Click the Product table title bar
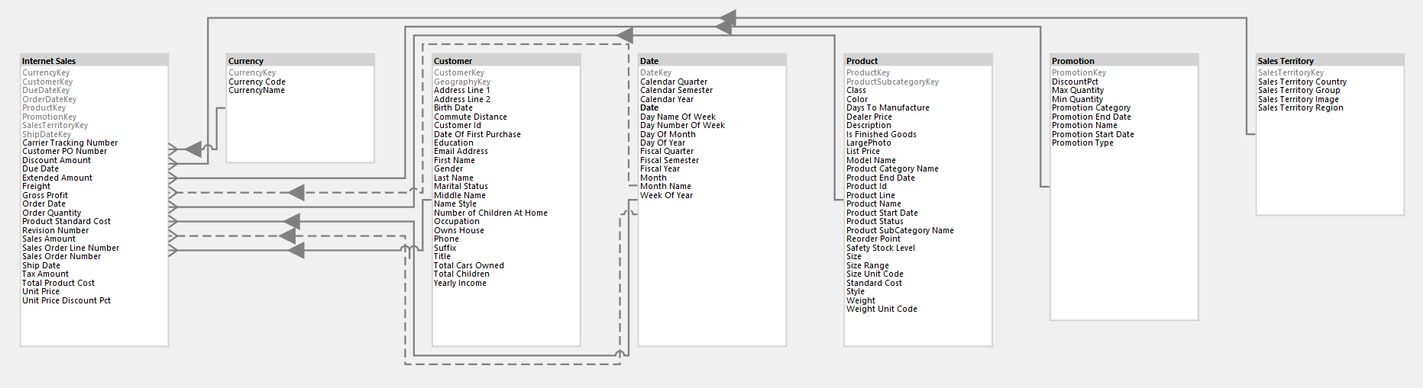This screenshot has width=1423, height=388. (x=918, y=60)
